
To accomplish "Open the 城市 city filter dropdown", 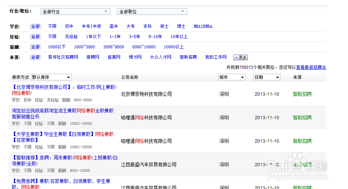I will [232, 77].
